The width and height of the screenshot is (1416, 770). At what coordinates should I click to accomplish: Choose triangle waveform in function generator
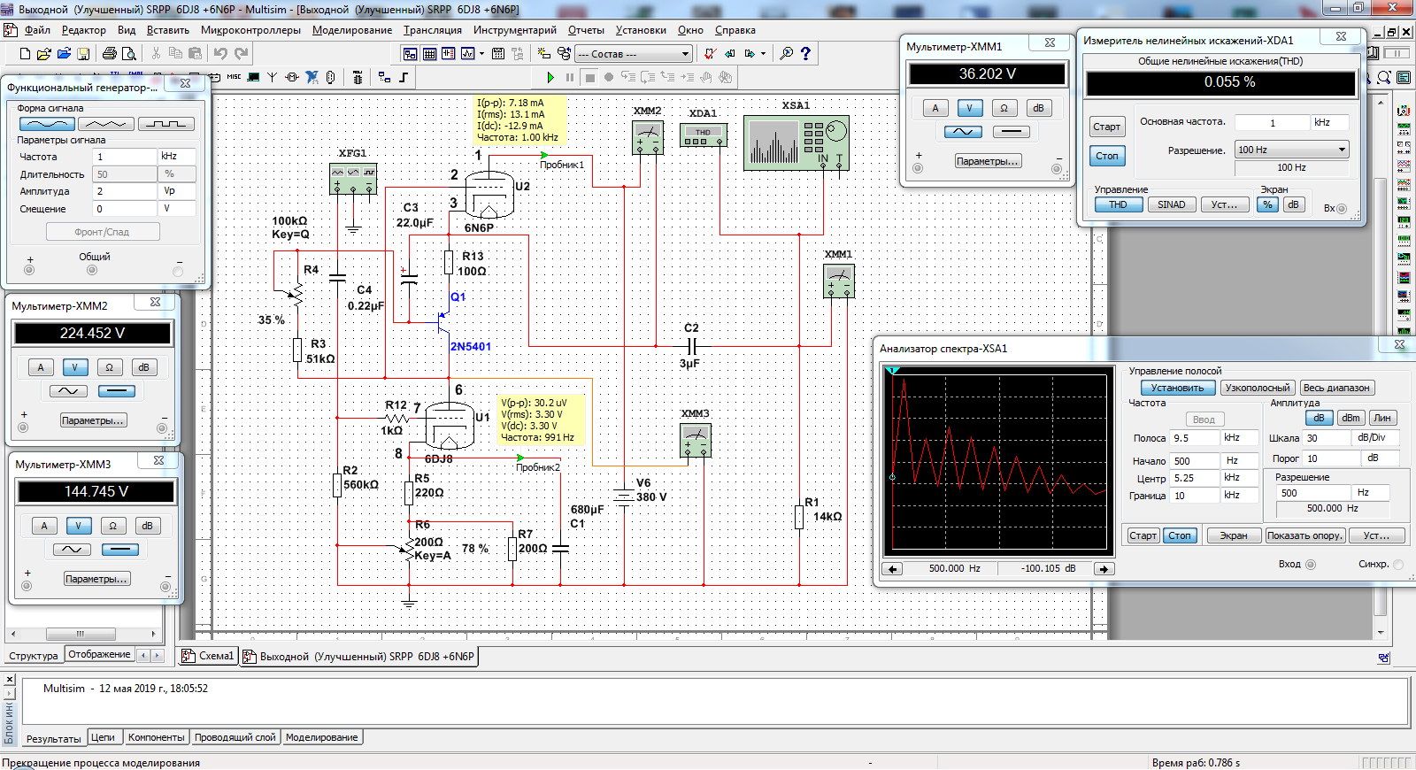click(106, 124)
